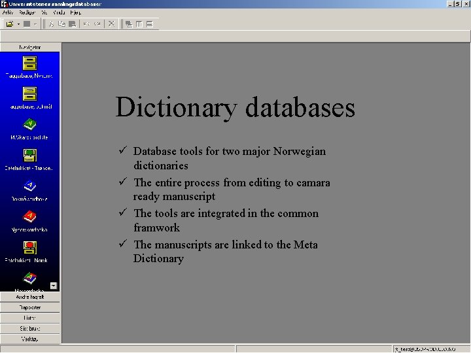Expand the open folder dropdown arrow
Viewport: 471px width, 353px height.
pyautogui.click(x=18, y=24)
